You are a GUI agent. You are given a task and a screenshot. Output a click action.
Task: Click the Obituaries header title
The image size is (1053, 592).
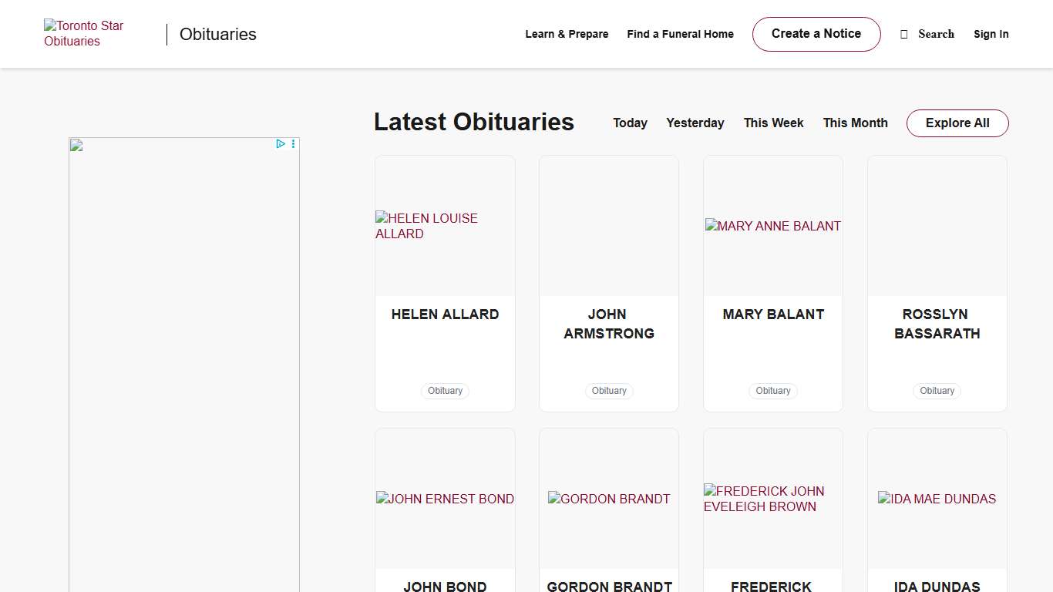click(x=218, y=35)
